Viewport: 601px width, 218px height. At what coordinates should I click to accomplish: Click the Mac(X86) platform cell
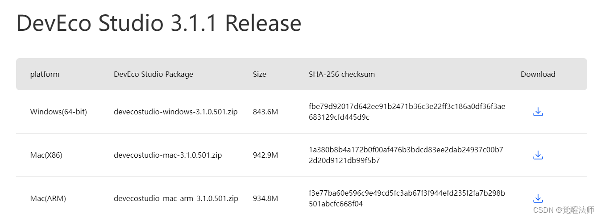(x=46, y=155)
